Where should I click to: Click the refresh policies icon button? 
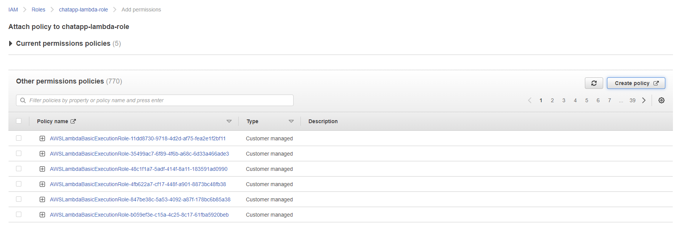[594, 83]
